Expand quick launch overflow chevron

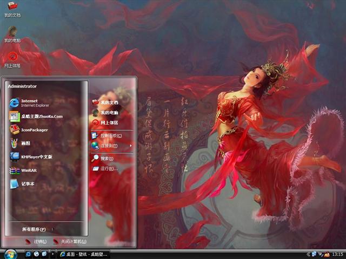pyautogui.click(x=52, y=254)
